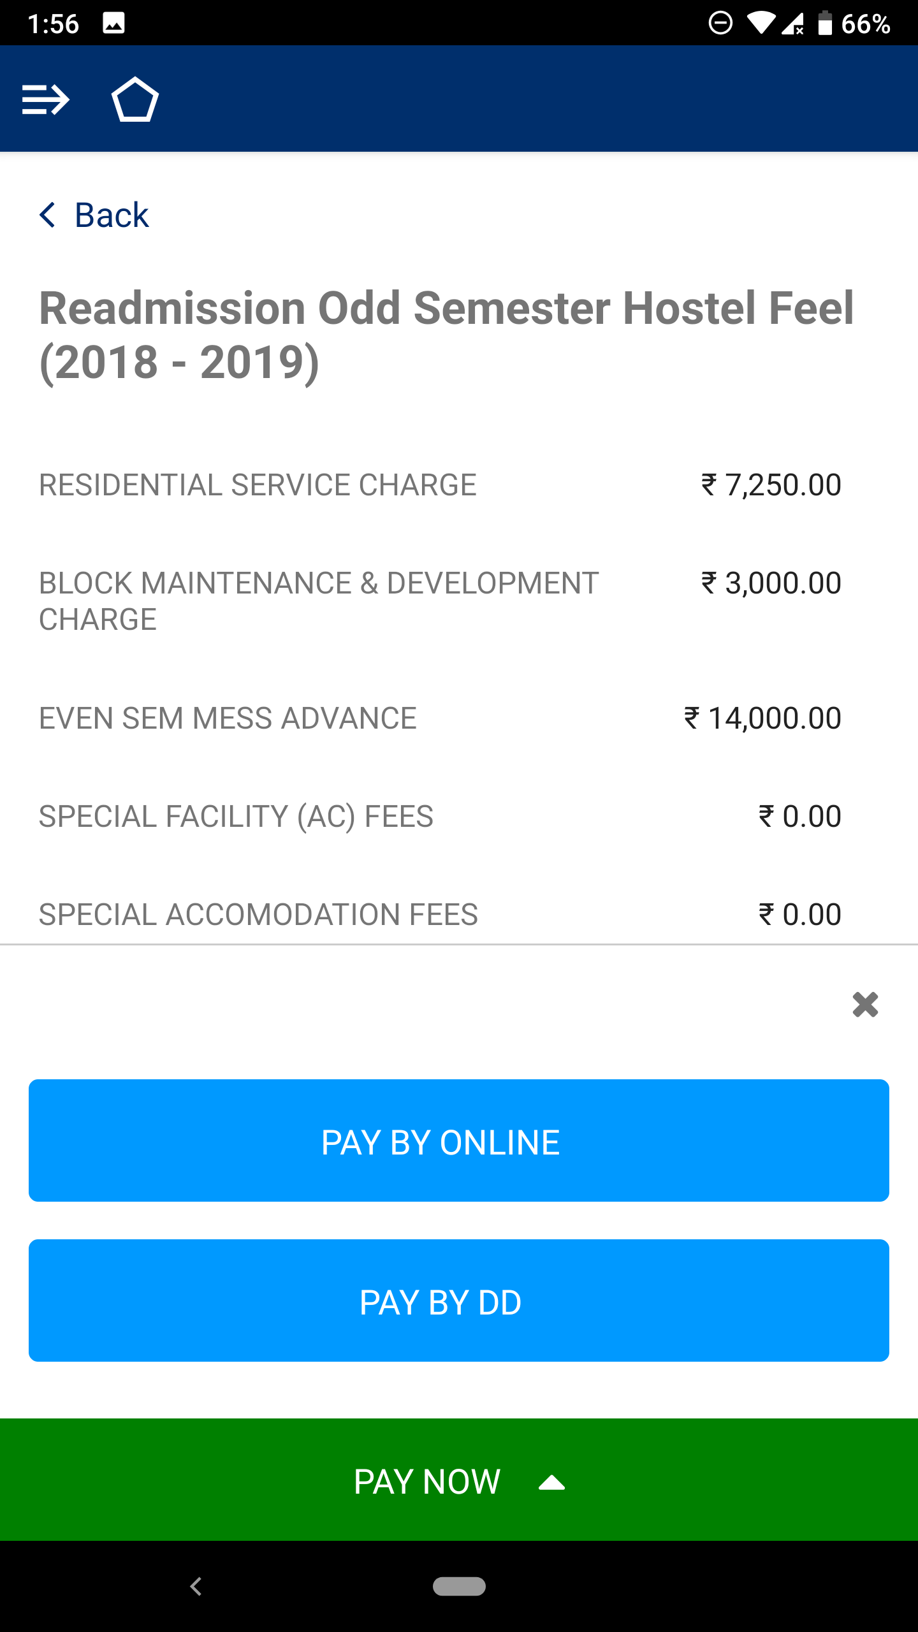Click the Back chevron arrow
Image resolution: width=918 pixels, height=1632 pixels.
point(48,215)
